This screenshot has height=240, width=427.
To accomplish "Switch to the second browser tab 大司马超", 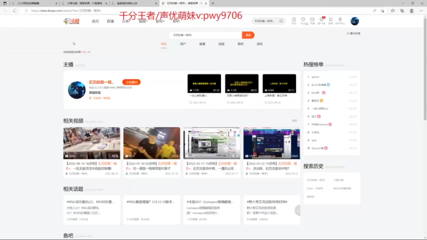I will click(x=84, y=3).
